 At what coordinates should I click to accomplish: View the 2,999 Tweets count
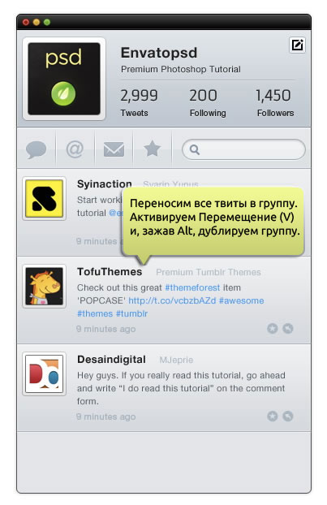point(139,103)
